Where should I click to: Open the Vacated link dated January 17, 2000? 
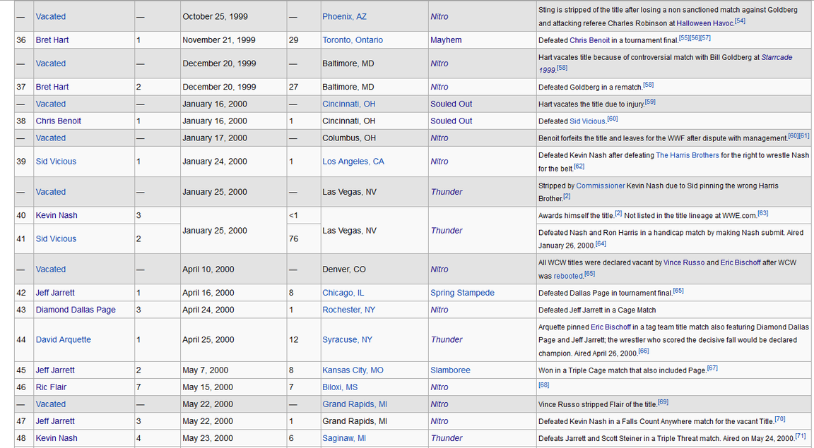tap(50, 138)
